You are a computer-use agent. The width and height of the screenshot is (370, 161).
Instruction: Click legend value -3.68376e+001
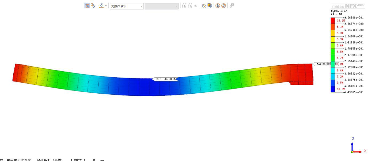point(353,80)
